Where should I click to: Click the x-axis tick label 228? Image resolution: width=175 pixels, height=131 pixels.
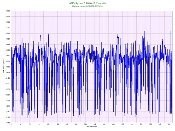tap(67, 124)
